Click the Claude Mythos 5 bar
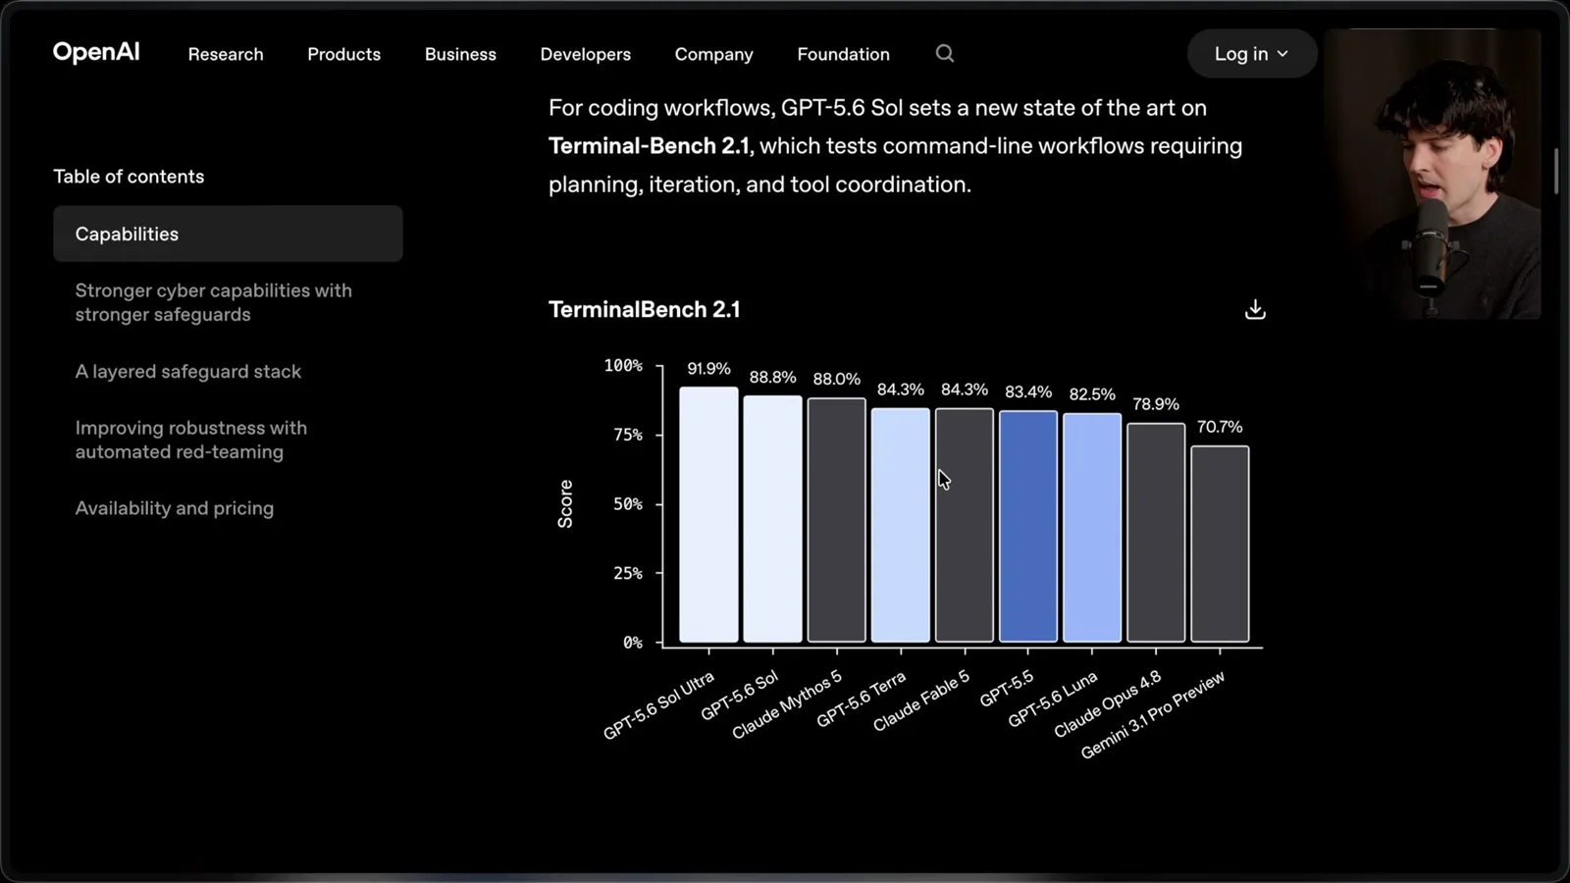The image size is (1570, 883). [x=836, y=520]
